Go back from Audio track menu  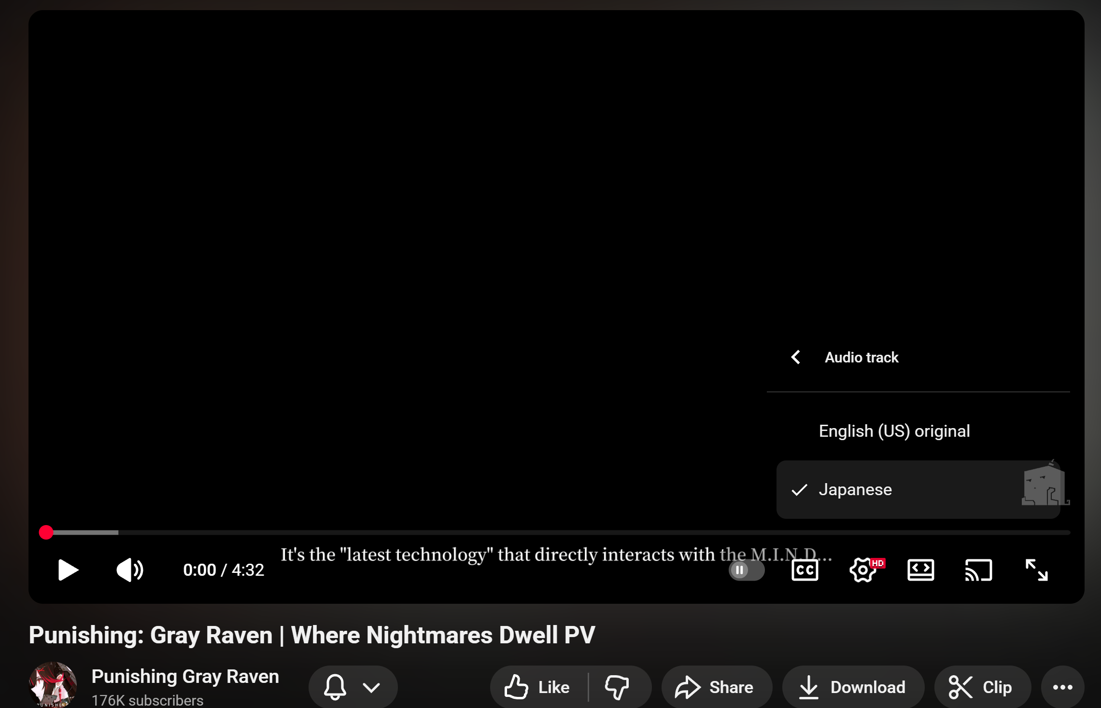point(796,357)
